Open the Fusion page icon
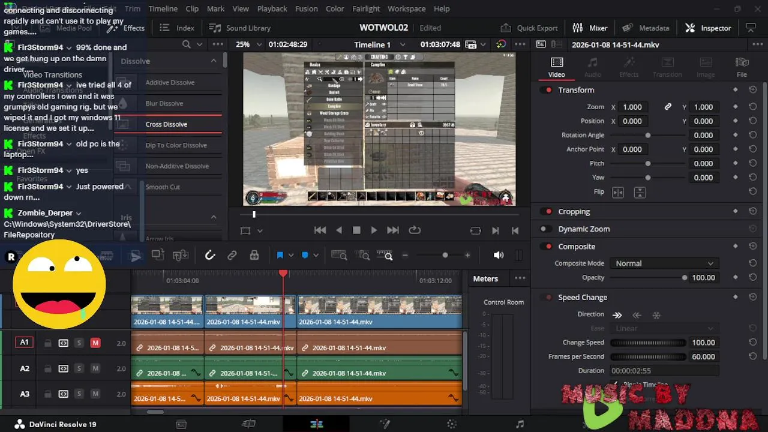Viewport: 768px width, 432px height. (x=385, y=424)
